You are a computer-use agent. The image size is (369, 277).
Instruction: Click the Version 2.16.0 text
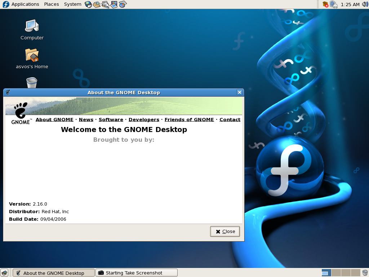tap(28, 204)
